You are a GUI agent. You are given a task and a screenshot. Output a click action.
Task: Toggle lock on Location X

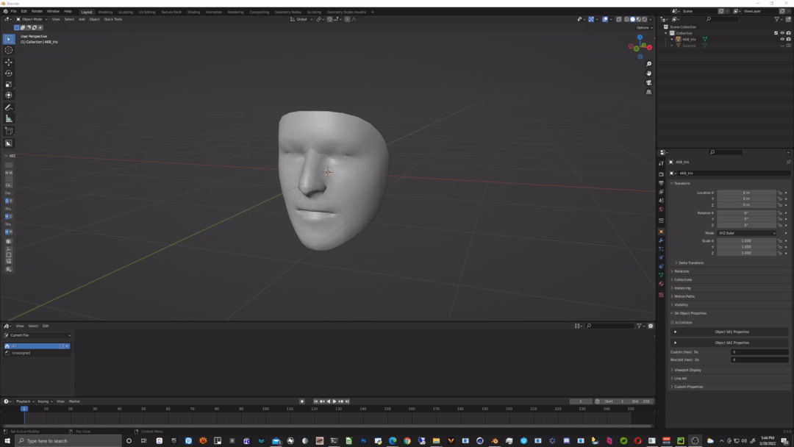(780, 193)
